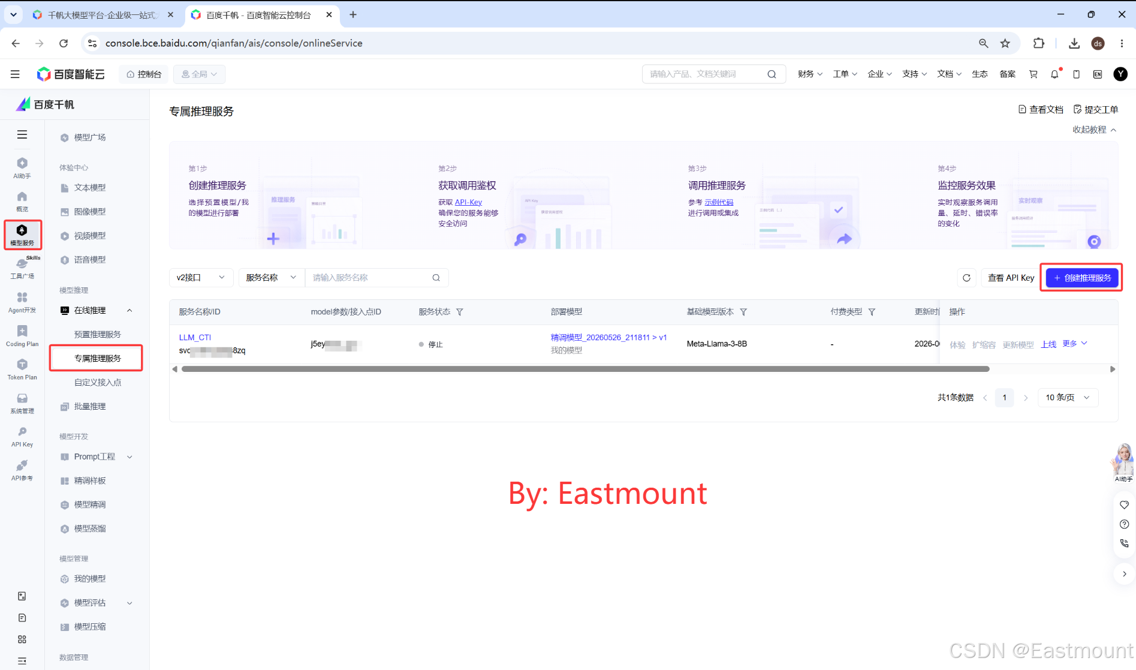The height and width of the screenshot is (670, 1136).
Task: Open the 10 条/页 page size dropdown
Action: pos(1068,398)
